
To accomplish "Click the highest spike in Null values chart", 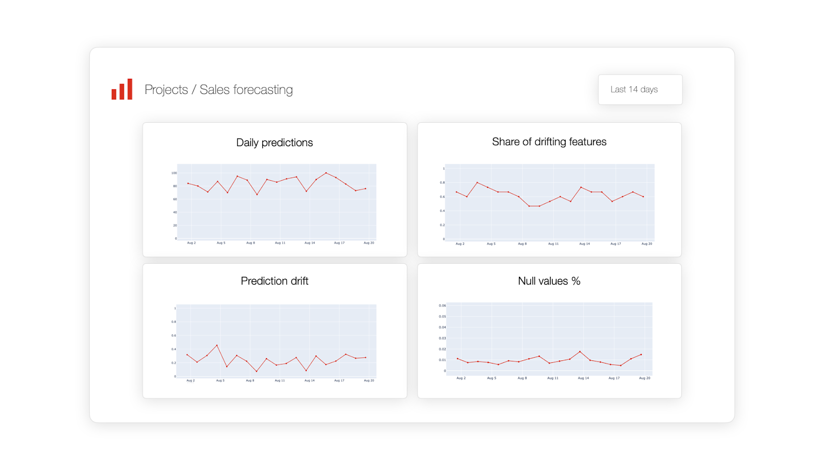I will point(580,351).
